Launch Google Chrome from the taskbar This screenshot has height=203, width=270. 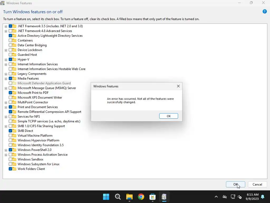click(x=141, y=197)
